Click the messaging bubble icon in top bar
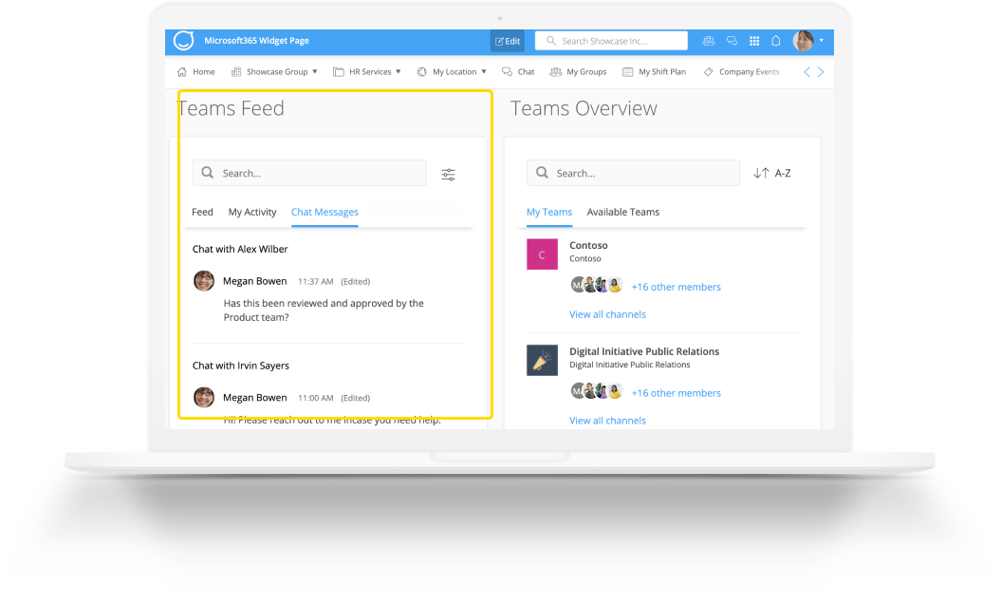 [732, 41]
